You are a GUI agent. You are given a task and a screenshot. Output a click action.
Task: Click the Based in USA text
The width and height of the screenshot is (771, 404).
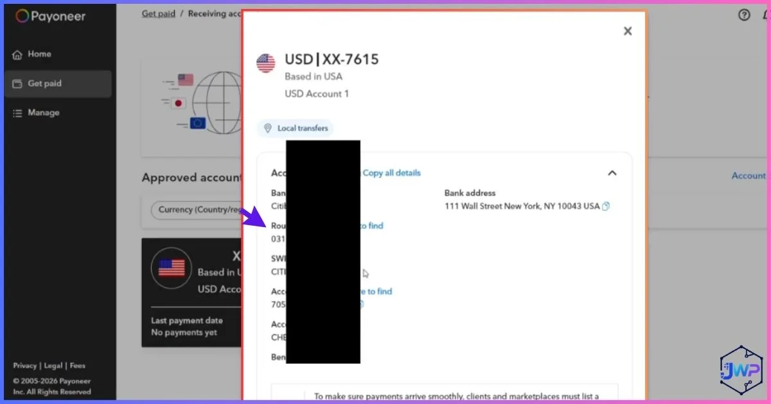[314, 76]
